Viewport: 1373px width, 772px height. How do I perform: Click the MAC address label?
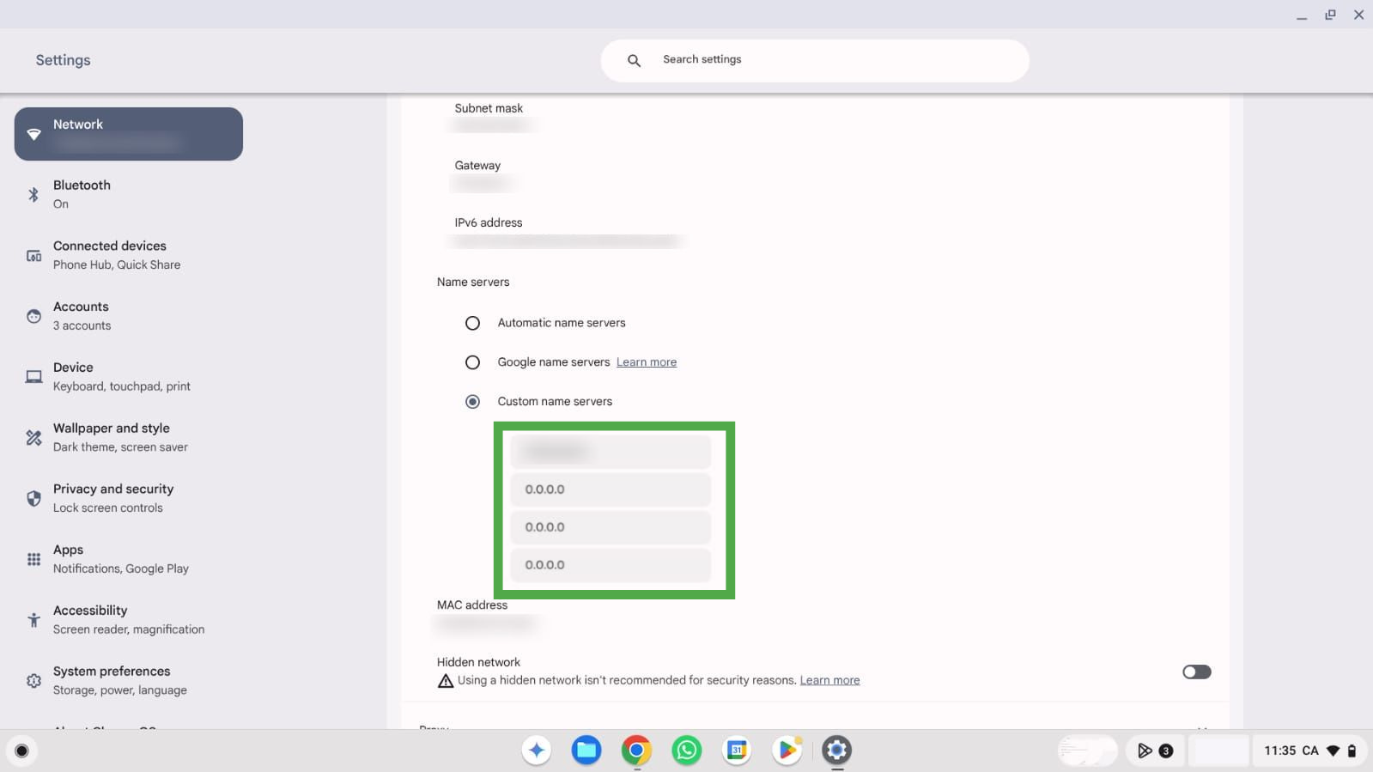[x=472, y=605]
